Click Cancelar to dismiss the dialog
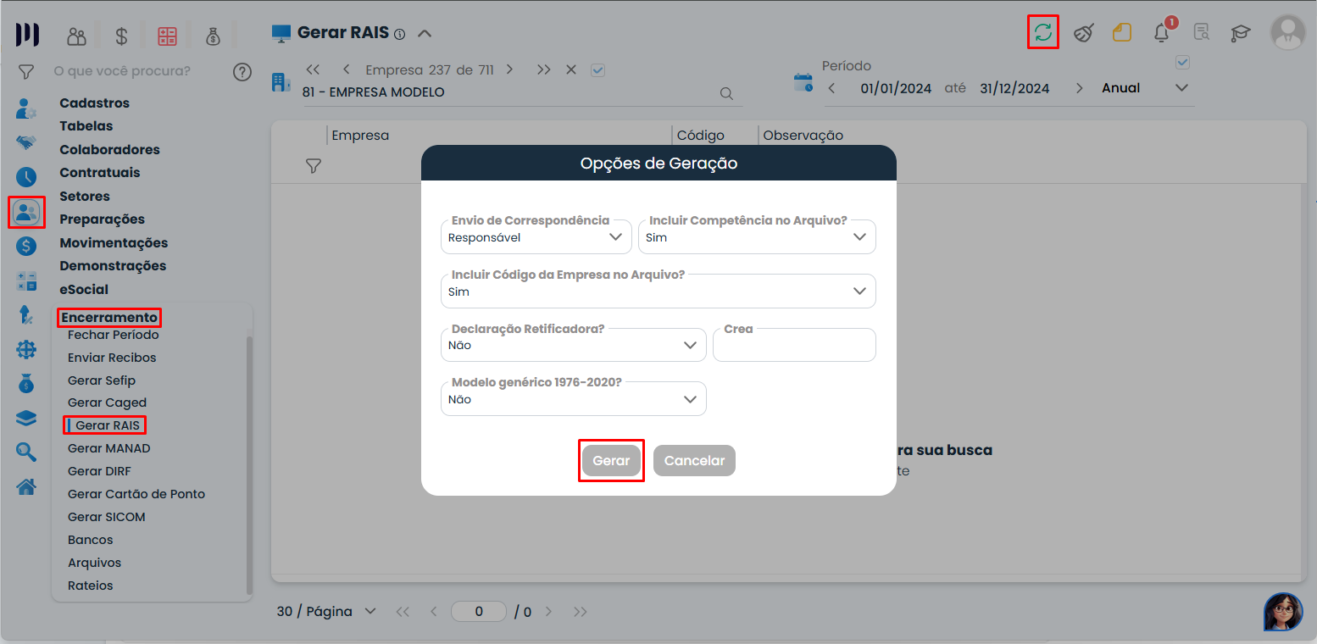Screen dimensions: 1317x644 694,461
